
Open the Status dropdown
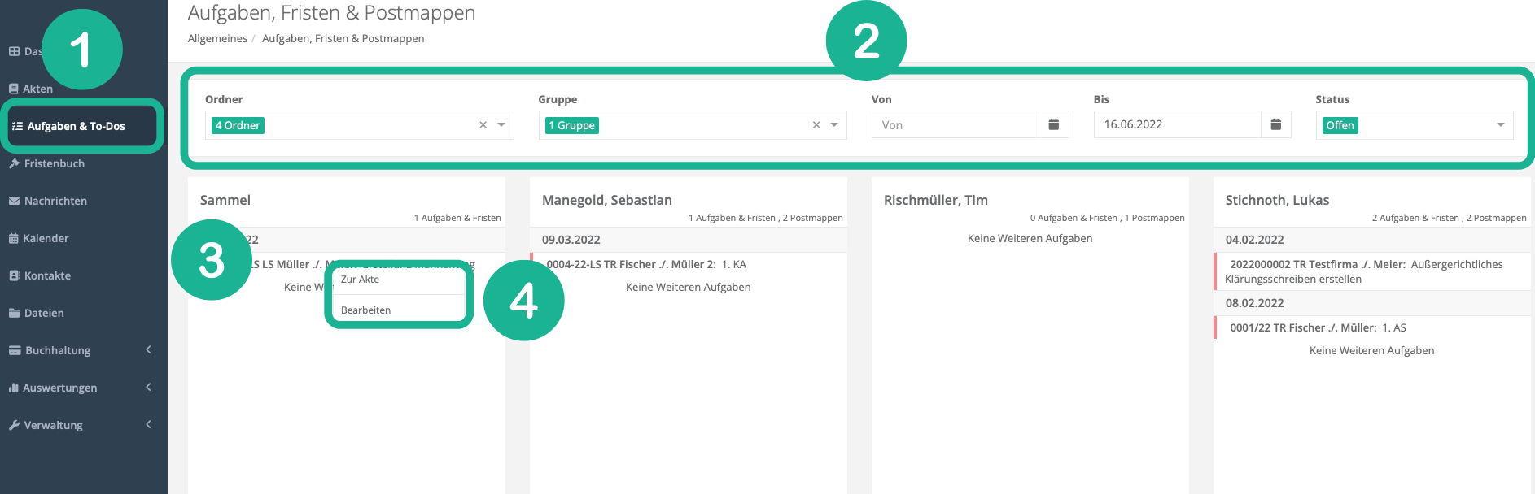point(1414,125)
